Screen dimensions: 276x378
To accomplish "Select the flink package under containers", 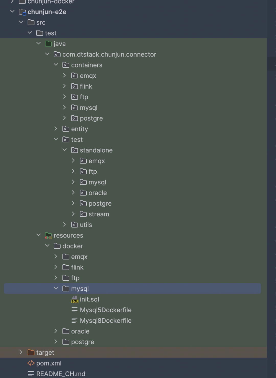I will tap(86, 86).
